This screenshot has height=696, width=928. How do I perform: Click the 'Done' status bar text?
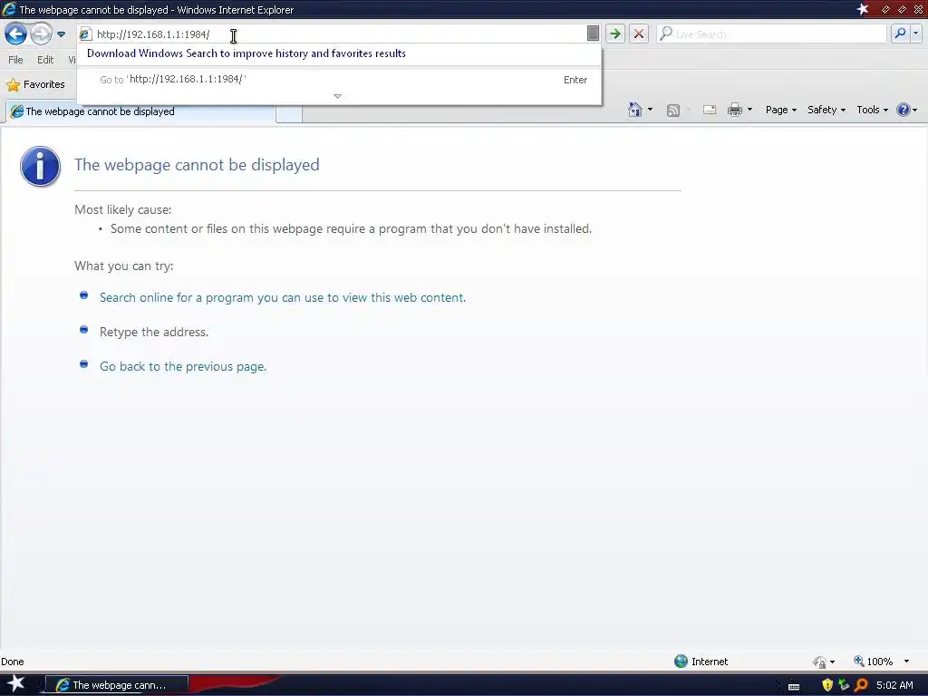click(x=13, y=662)
